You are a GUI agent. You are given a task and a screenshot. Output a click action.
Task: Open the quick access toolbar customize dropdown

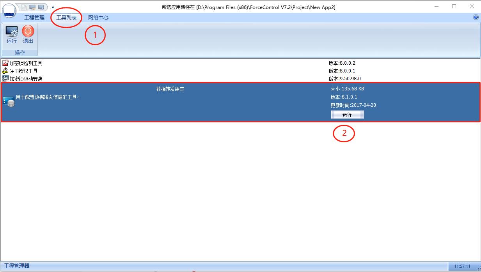(53, 7)
